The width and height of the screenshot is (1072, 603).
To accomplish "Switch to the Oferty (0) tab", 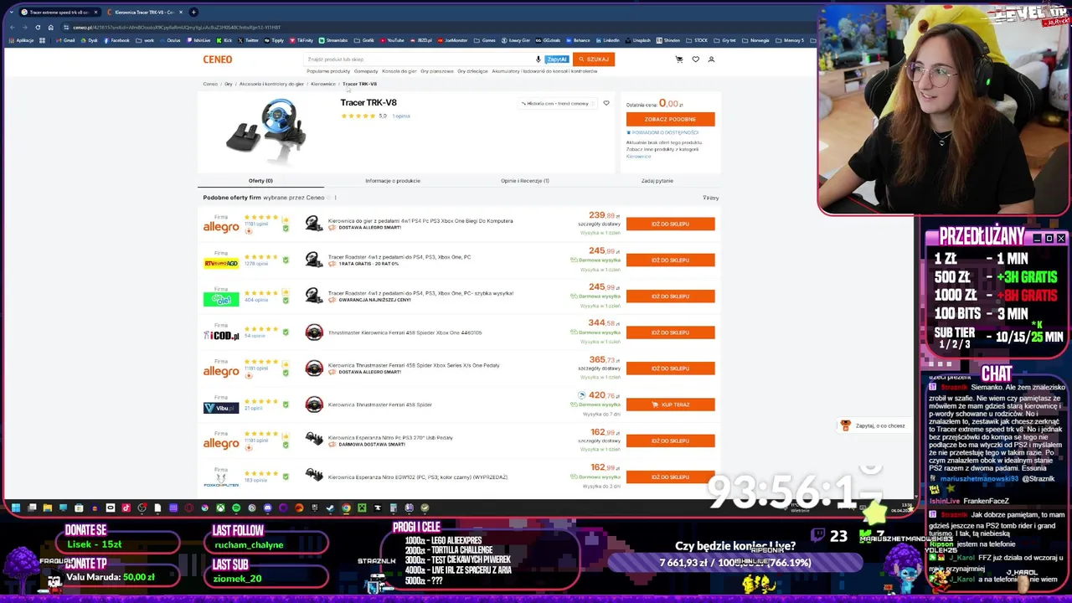I will (260, 181).
